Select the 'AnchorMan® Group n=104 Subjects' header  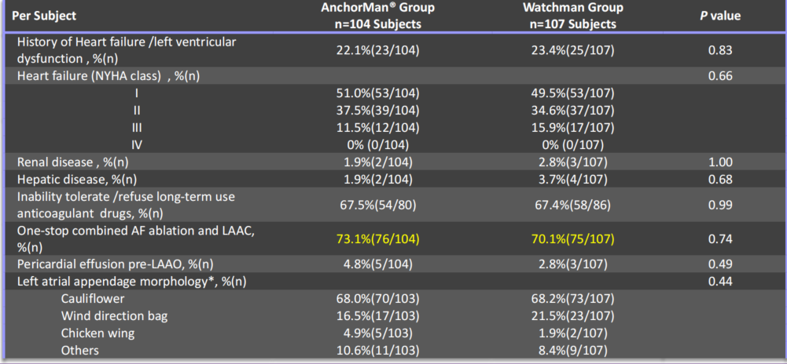377,16
